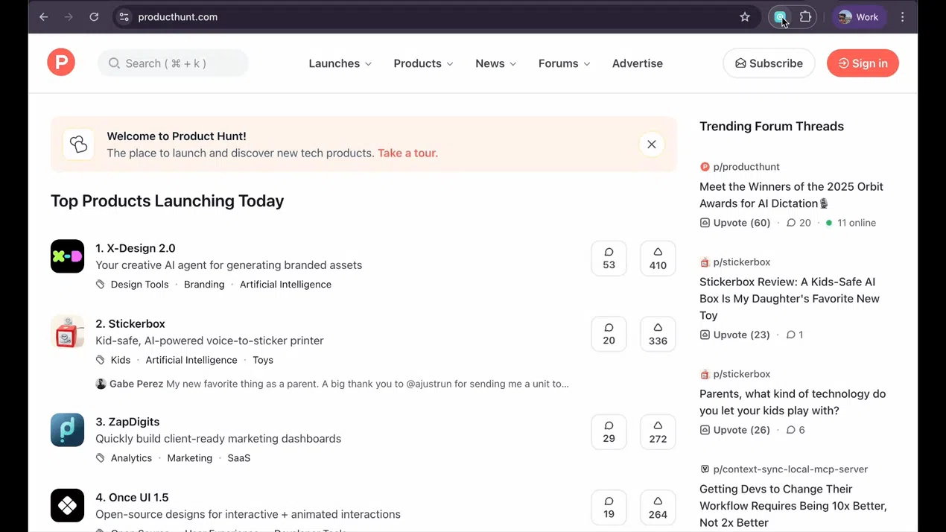Reload the page with refresh icon

[94, 17]
